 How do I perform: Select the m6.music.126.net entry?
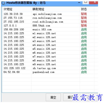tap(44, 53)
